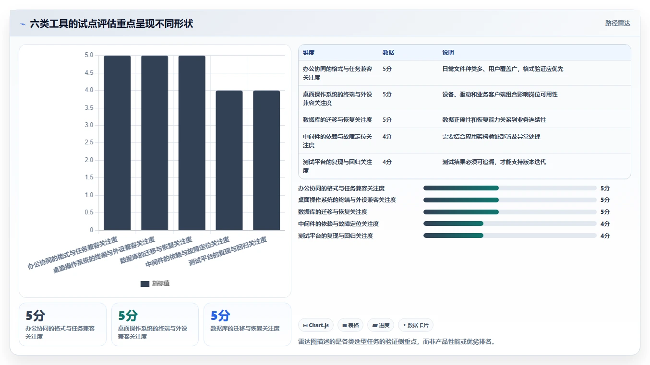The width and height of the screenshot is (650, 365).
Task: Click the note 日常文件种类多、用户覆盖广，格式验证应优先
Action: click(x=503, y=69)
